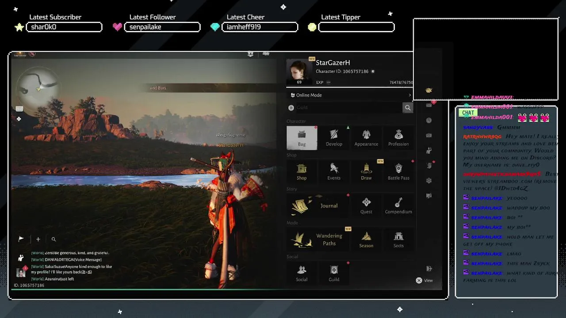The image size is (566, 318).
Task: Open the settings gear icon
Action: coord(428,181)
